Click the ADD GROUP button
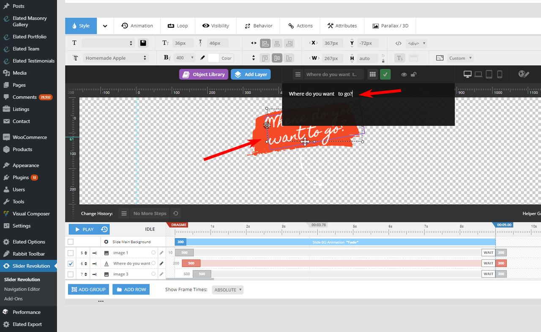This screenshot has width=541, height=332. tap(89, 289)
